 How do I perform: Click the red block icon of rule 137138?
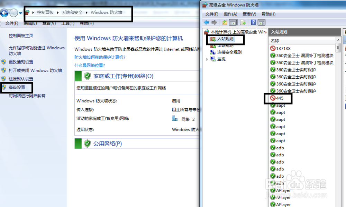click(x=273, y=48)
